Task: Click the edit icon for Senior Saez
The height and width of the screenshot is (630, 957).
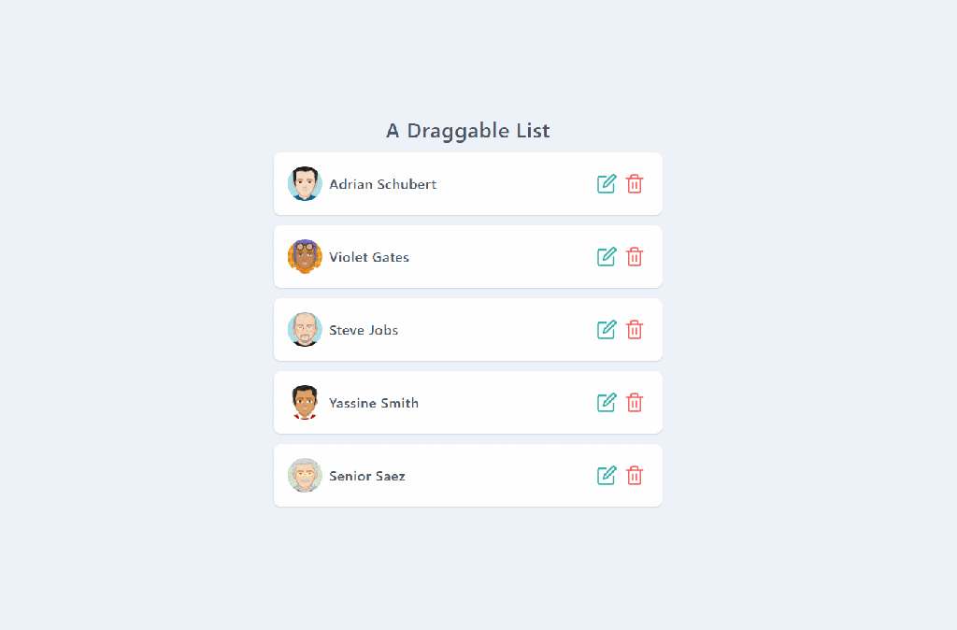Action: coord(607,476)
